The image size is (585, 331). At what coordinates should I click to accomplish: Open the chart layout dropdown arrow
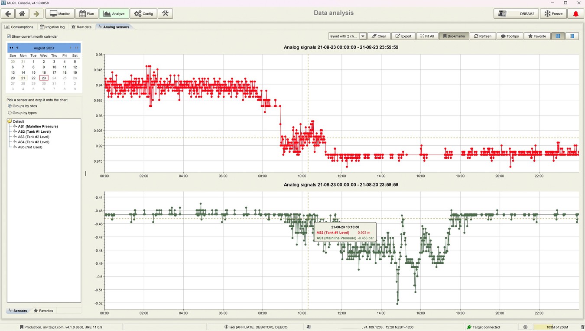coord(363,36)
